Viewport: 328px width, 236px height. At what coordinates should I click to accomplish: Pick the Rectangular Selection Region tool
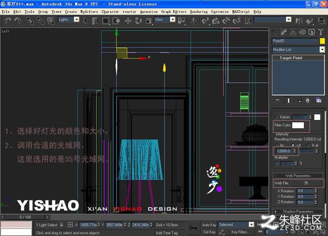coord(105,21)
